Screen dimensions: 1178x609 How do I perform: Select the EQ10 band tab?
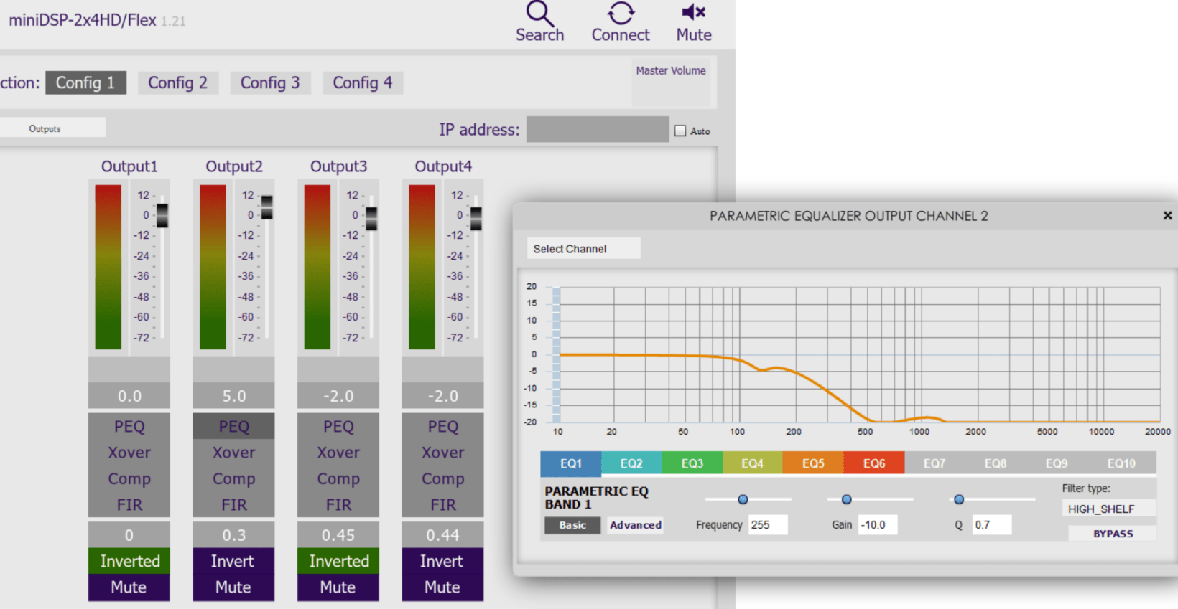(x=1121, y=463)
